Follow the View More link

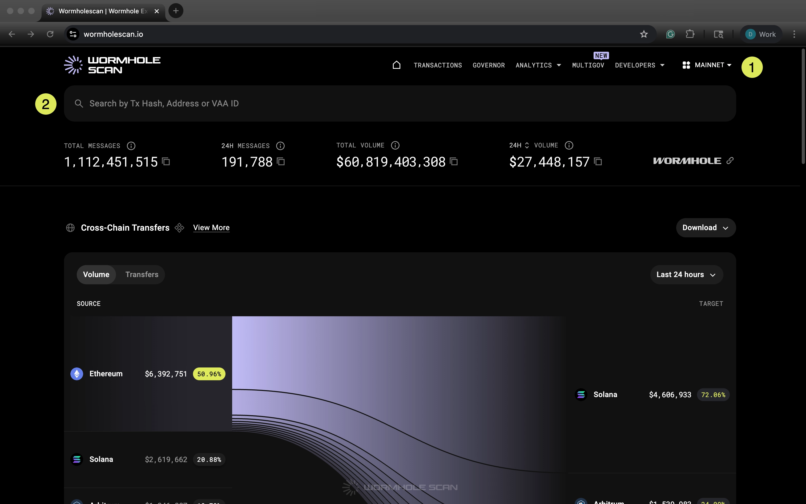[211, 228]
